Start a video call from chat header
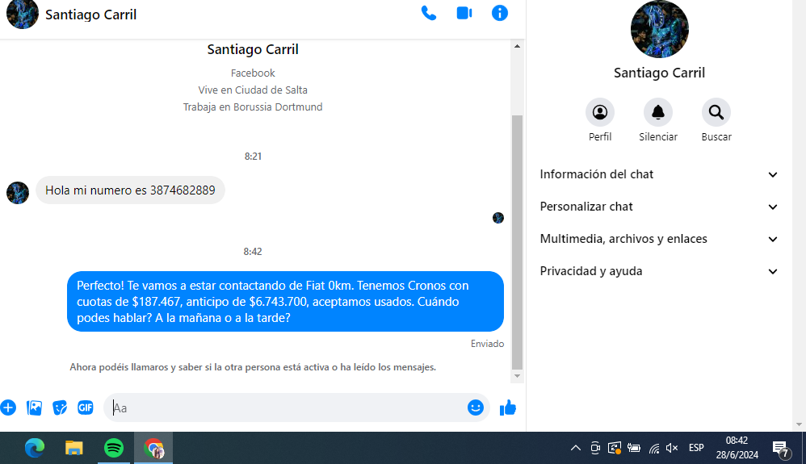806x464 pixels. pos(464,14)
